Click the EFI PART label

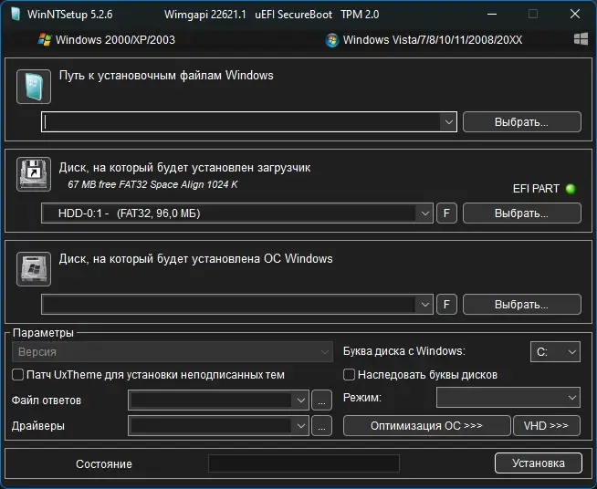536,189
